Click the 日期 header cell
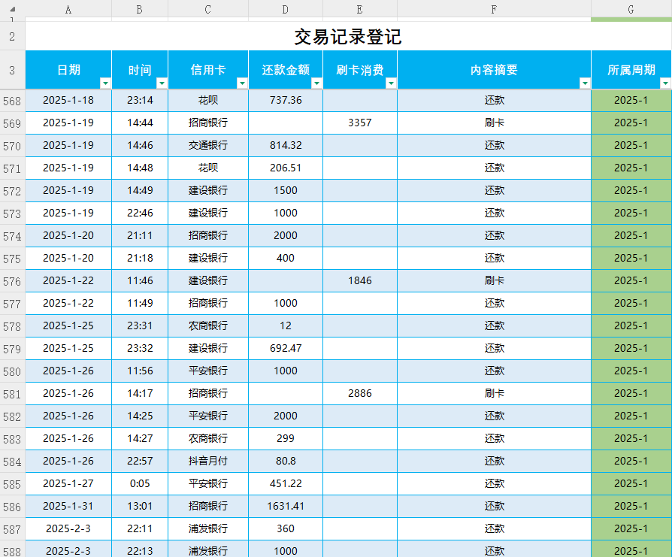 pos(68,70)
